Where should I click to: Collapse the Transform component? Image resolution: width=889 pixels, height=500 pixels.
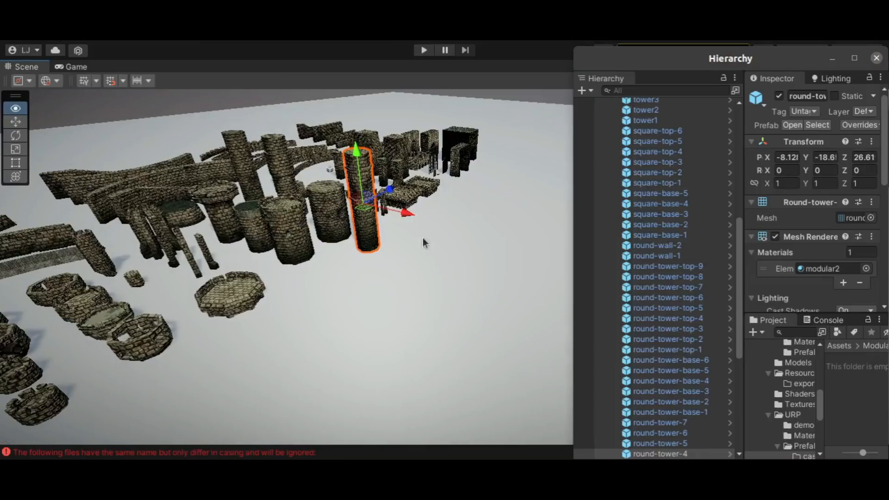click(751, 142)
